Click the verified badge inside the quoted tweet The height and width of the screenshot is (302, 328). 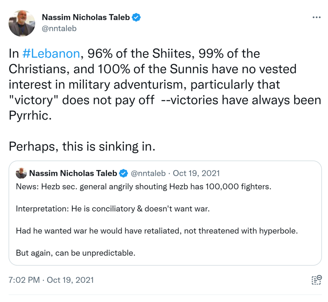click(x=123, y=173)
